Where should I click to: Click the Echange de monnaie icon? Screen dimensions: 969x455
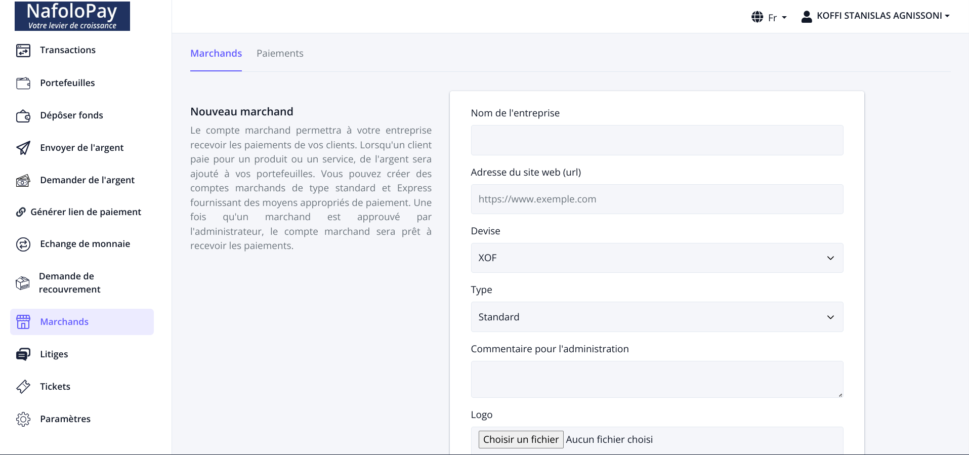(x=23, y=244)
